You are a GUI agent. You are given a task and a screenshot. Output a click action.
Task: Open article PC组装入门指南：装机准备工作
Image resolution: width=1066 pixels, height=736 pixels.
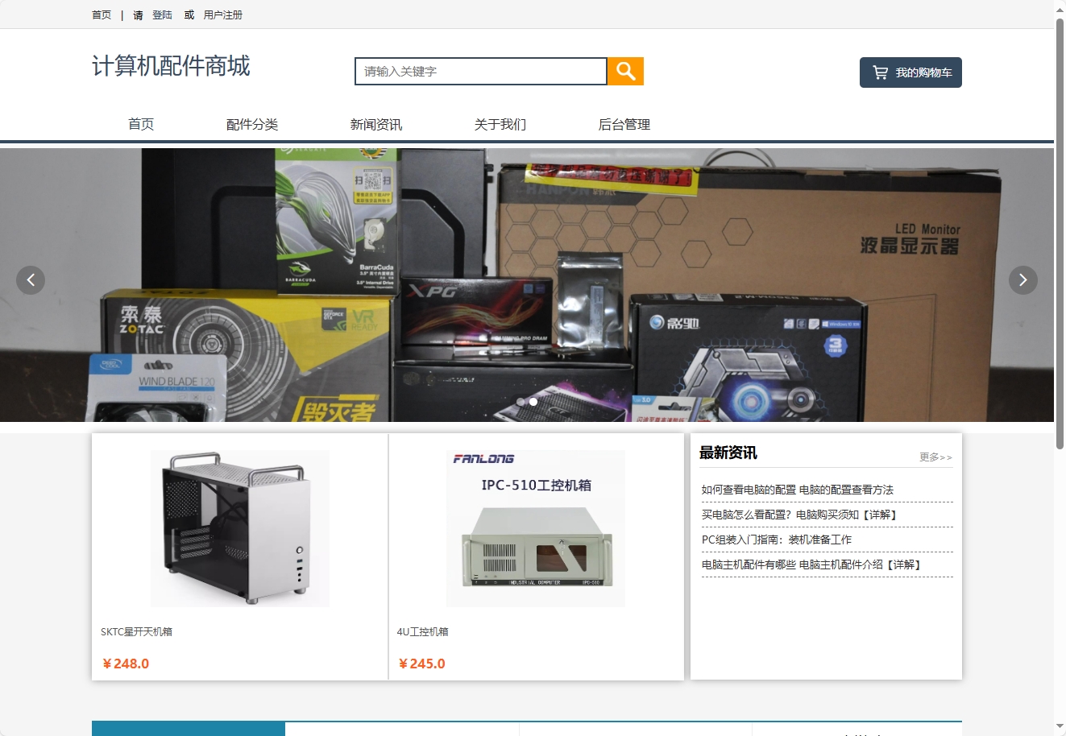[x=778, y=539]
